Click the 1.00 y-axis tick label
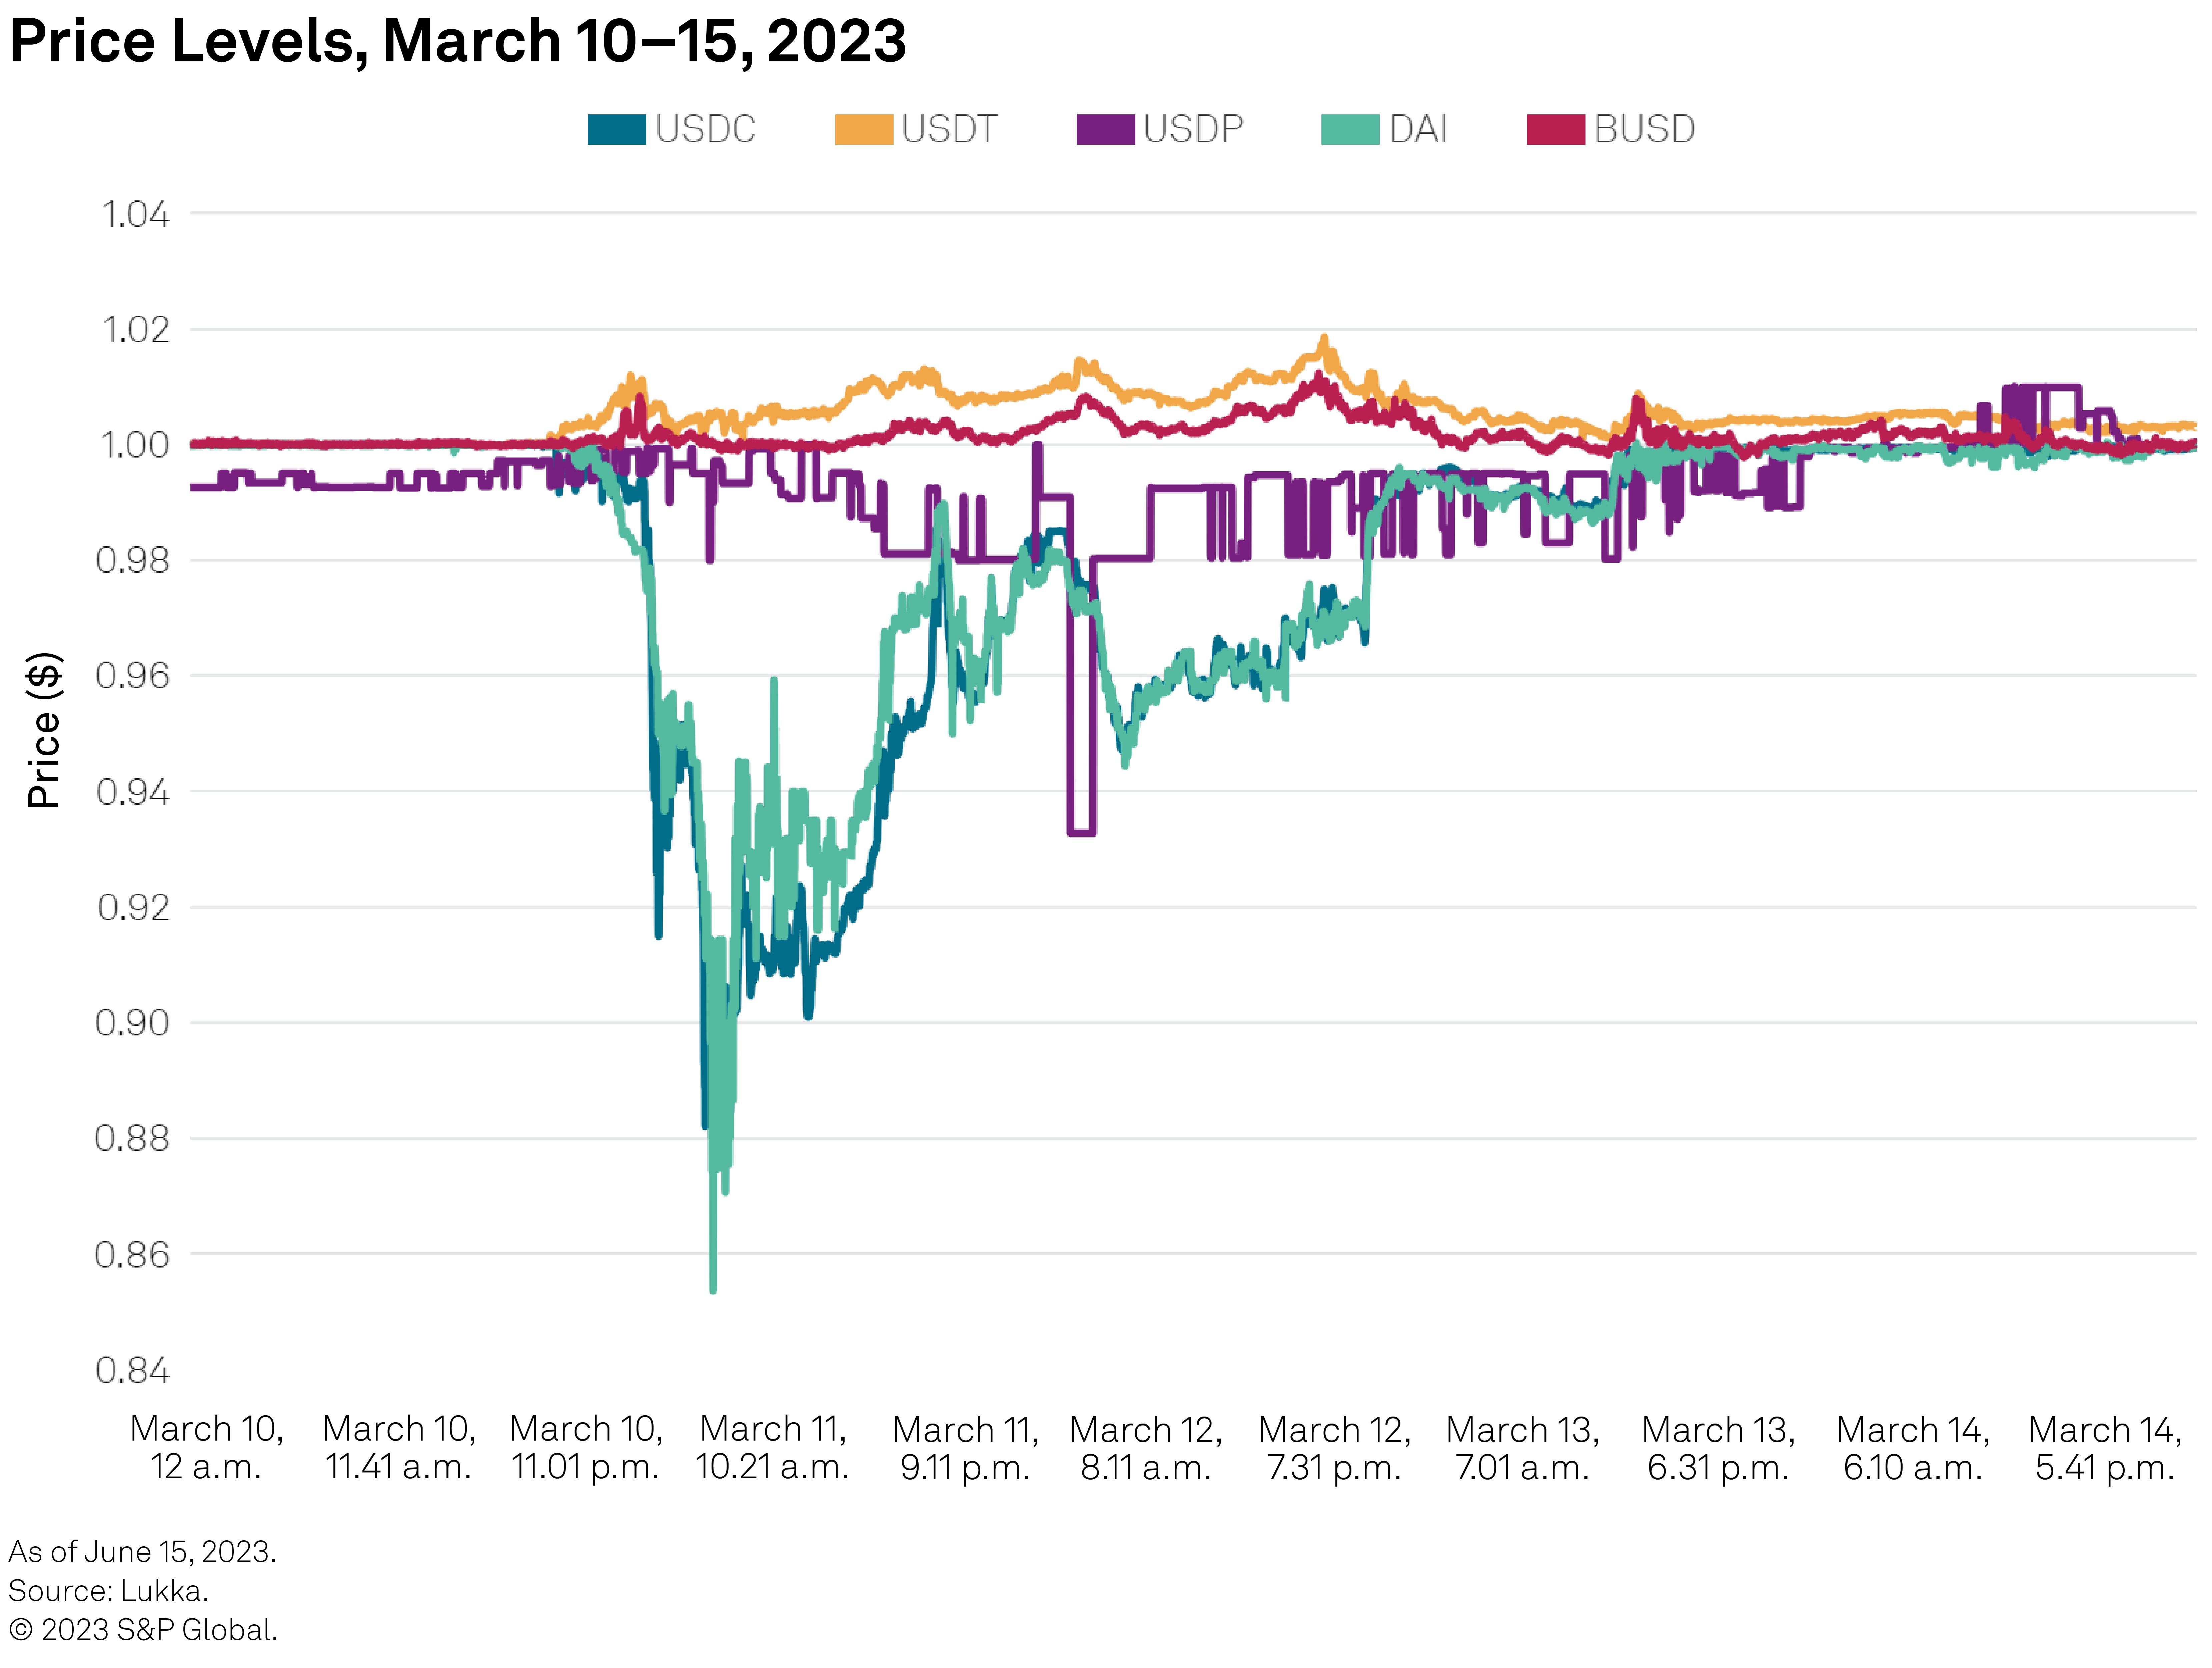The height and width of the screenshot is (1668, 2212). [136, 445]
